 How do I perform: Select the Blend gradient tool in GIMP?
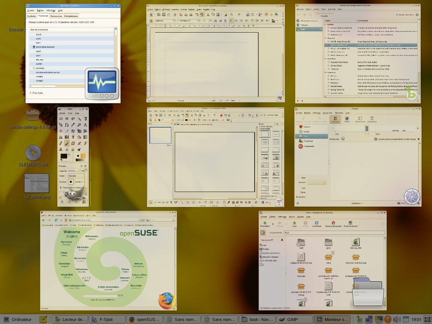tap(85, 137)
